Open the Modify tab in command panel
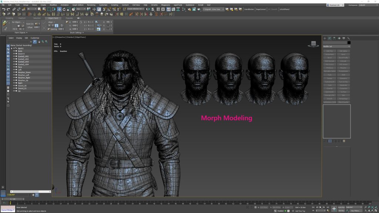 click(x=329, y=38)
